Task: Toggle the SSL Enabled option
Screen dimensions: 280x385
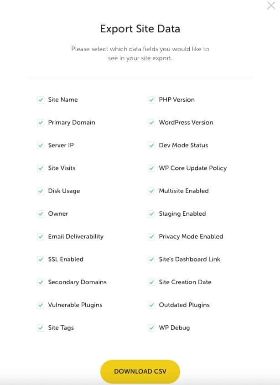Action: pos(41,259)
